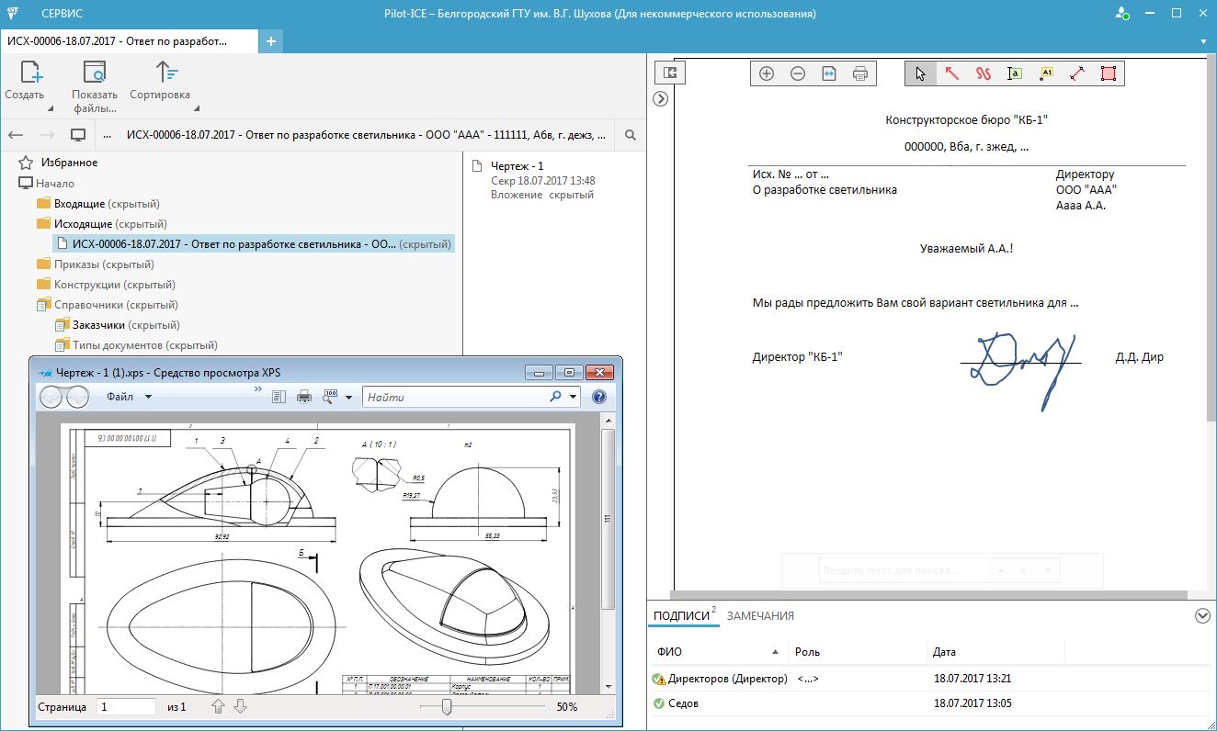
Task: Click the zoom slider handle in XPS viewer
Action: tap(447, 706)
